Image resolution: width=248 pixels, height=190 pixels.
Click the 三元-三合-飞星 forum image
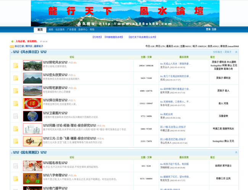click(32, 141)
